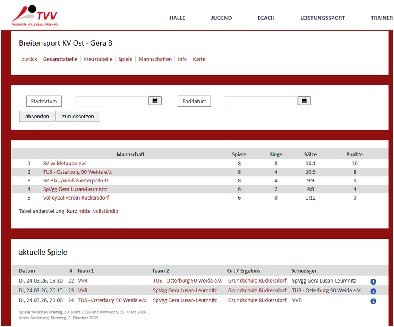
Task: Open the HALLE navigation menu
Action: 177,18
